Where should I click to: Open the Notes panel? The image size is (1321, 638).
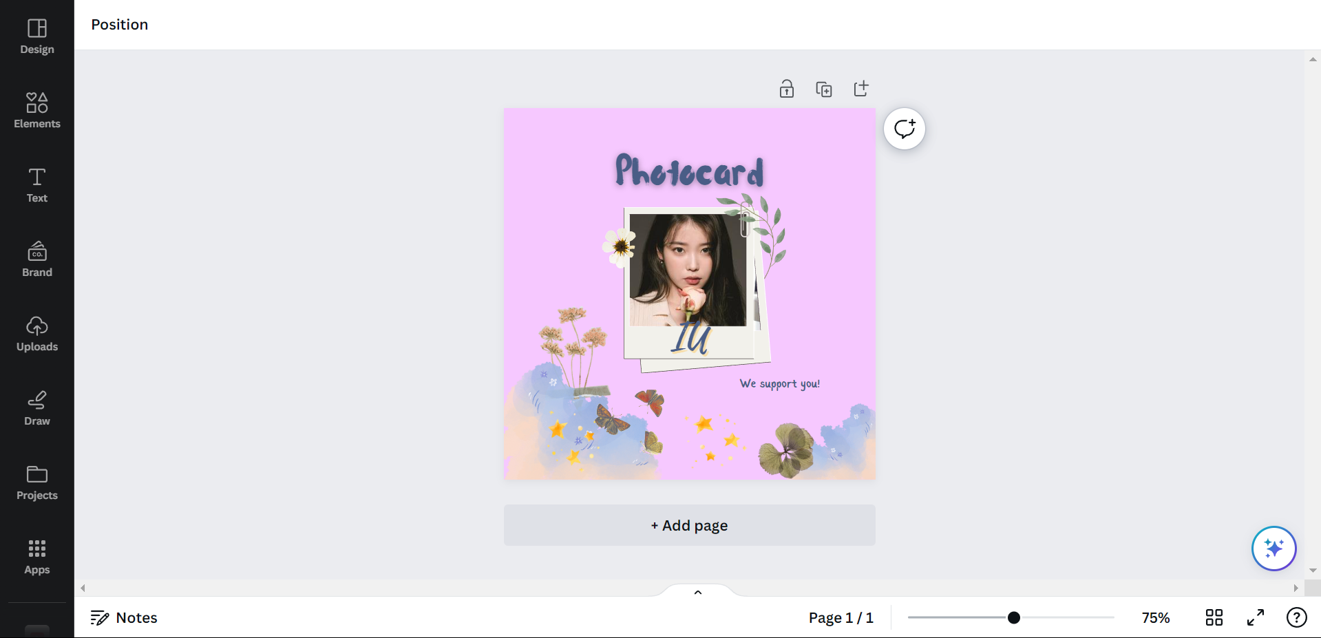pos(124,617)
